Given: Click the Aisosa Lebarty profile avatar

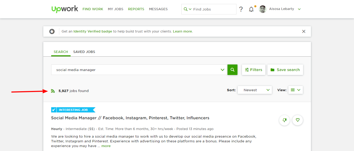Looking at the screenshot, I should (262, 9).
